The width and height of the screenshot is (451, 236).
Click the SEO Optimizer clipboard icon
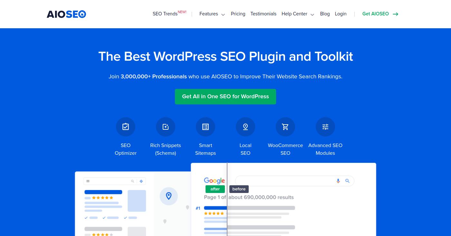click(x=126, y=127)
